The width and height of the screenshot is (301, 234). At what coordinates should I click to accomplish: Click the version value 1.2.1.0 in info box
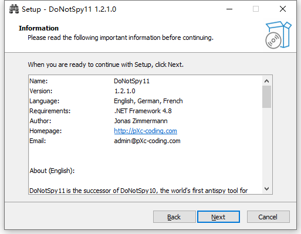124,91
